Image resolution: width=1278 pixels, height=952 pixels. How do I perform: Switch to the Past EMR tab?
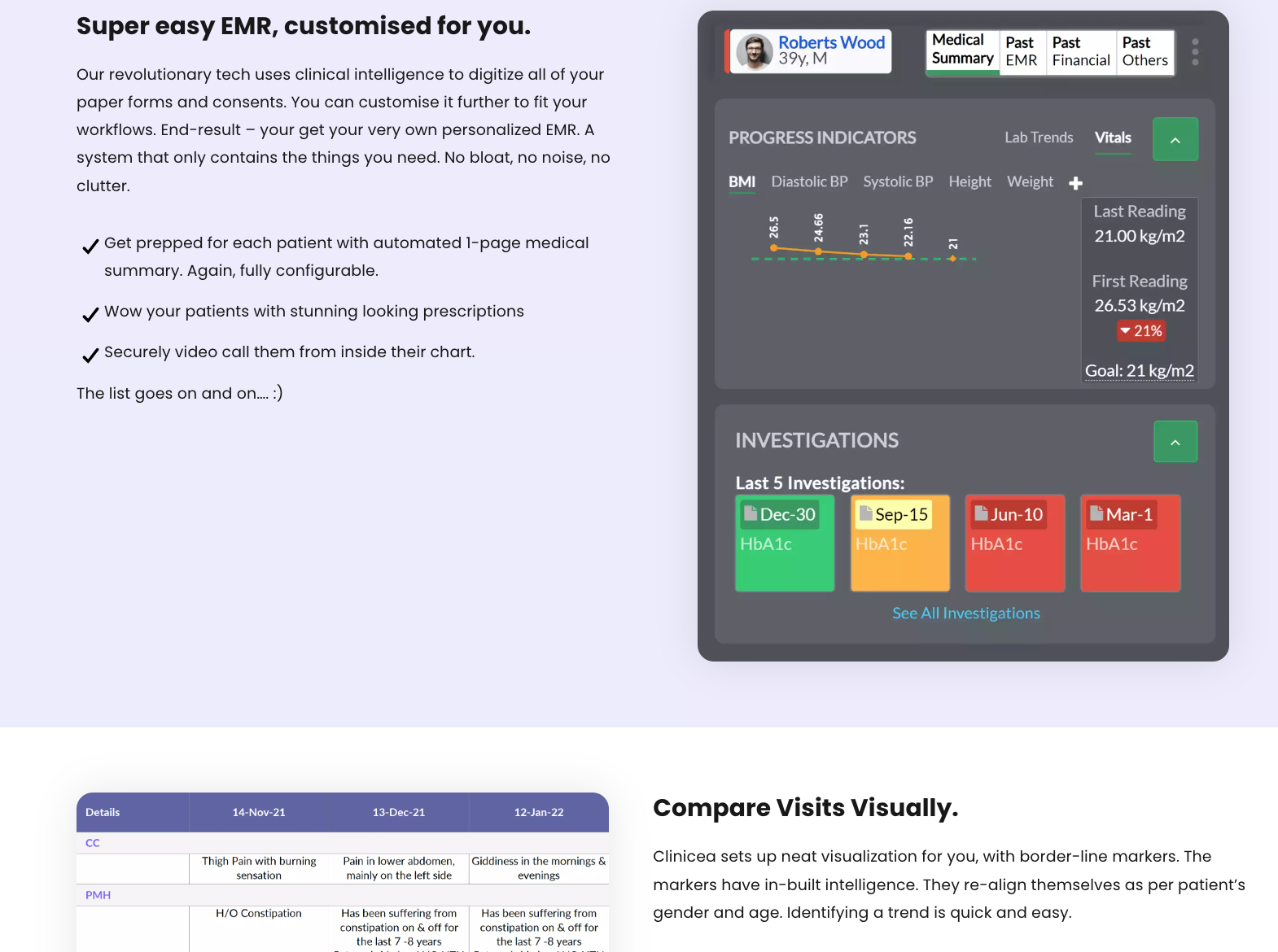1021,52
